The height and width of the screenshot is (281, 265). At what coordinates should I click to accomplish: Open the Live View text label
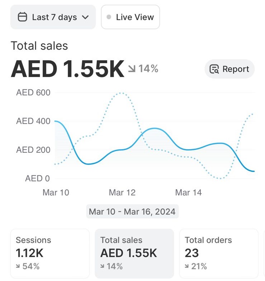coord(135,17)
